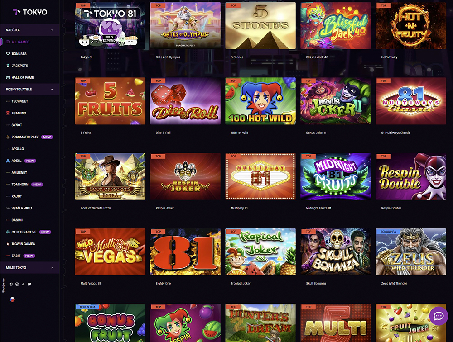Open the Instagram social icon
453x342 pixels.
17,284
